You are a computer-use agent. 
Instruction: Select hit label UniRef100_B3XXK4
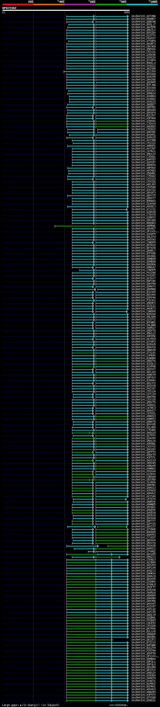(143, 88)
